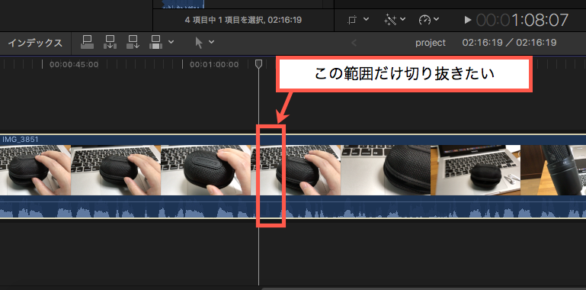This screenshot has height=290, width=586.
Task: Click project duration 02:16:19 / 02:16:19
Action: click(x=509, y=43)
